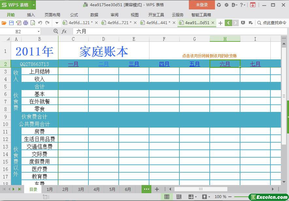Image resolution: width=289 pixels, height=201 pixels.
Task: Close the 4e9fd...121 document tab
Action: pos(96,23)
